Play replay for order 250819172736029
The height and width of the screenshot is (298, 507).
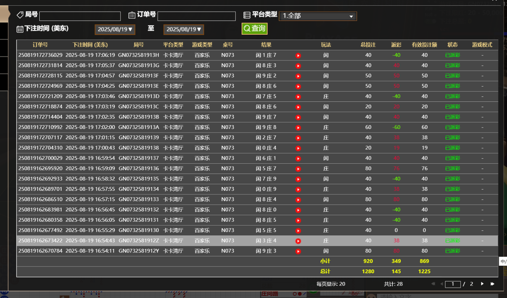pyautogui.click(x=298, y=55)
